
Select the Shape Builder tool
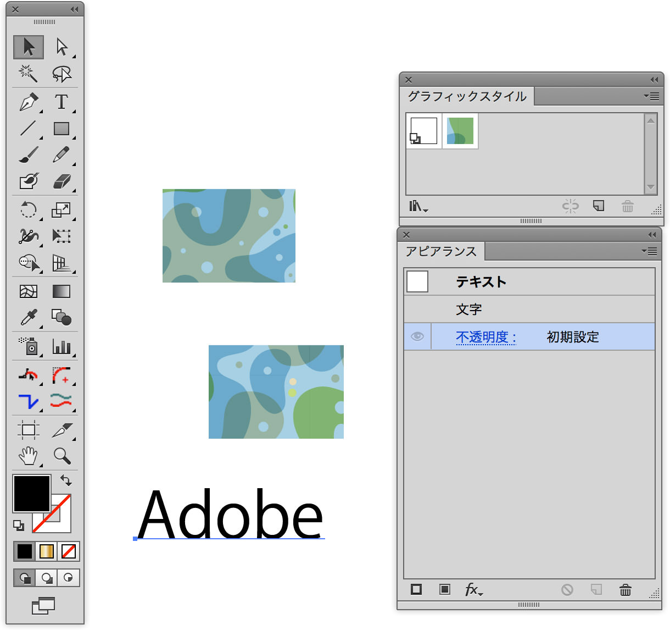[29, 263]
